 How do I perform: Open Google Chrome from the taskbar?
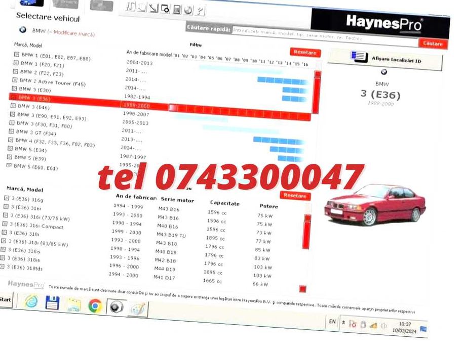[95, 306]
